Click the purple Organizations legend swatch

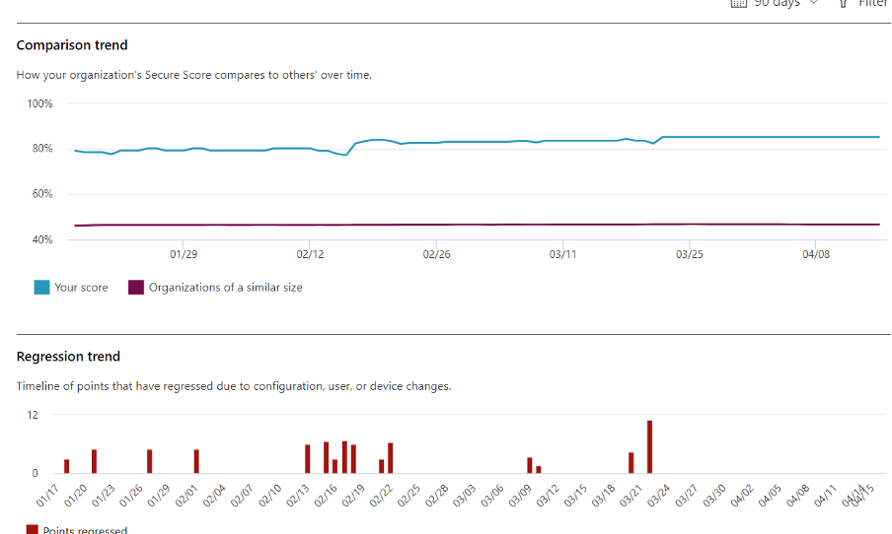[135, 288]
